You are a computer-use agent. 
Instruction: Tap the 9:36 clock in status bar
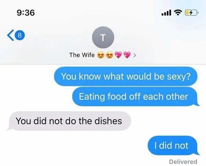[x=26, y=13]
